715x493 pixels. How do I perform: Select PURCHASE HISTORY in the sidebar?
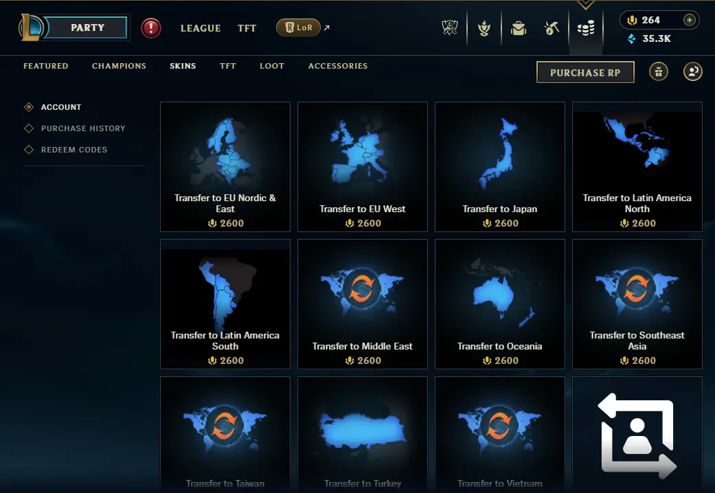click(83, 128)
